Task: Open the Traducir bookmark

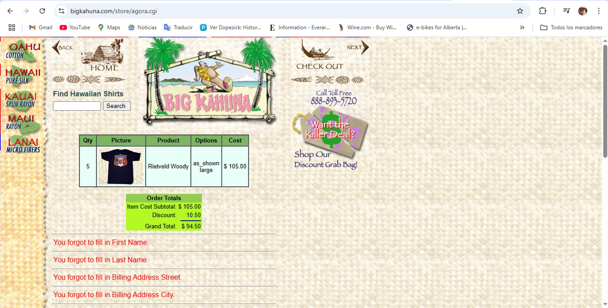Action: pyautogui.click(x=178, y=28)
